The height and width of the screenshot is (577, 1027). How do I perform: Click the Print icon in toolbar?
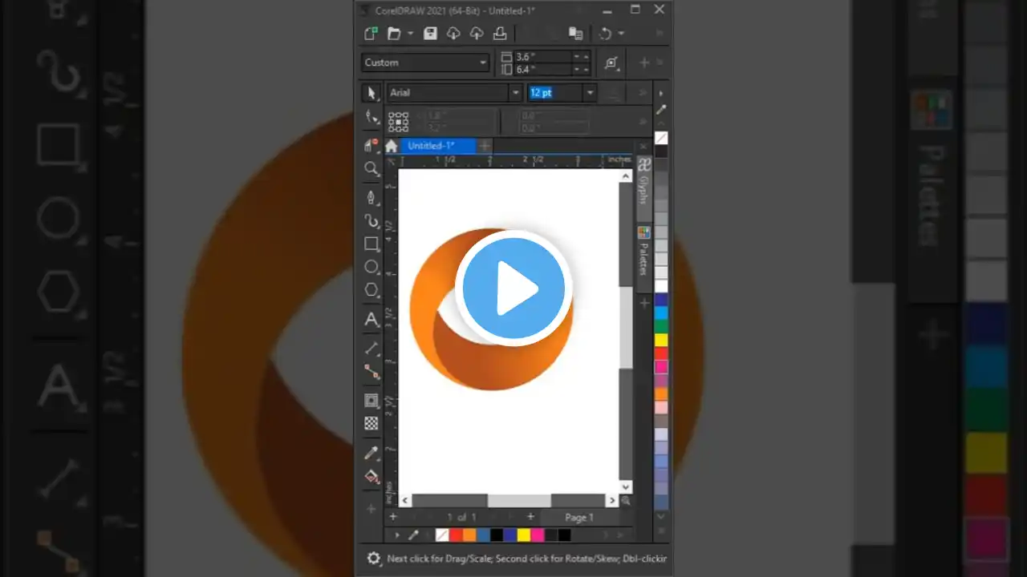click(x=500, y=34)
